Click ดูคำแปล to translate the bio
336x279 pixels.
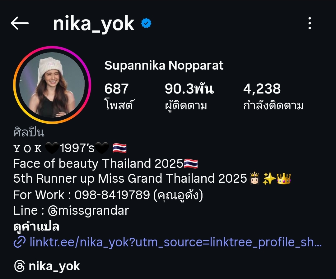pos(36,226)
